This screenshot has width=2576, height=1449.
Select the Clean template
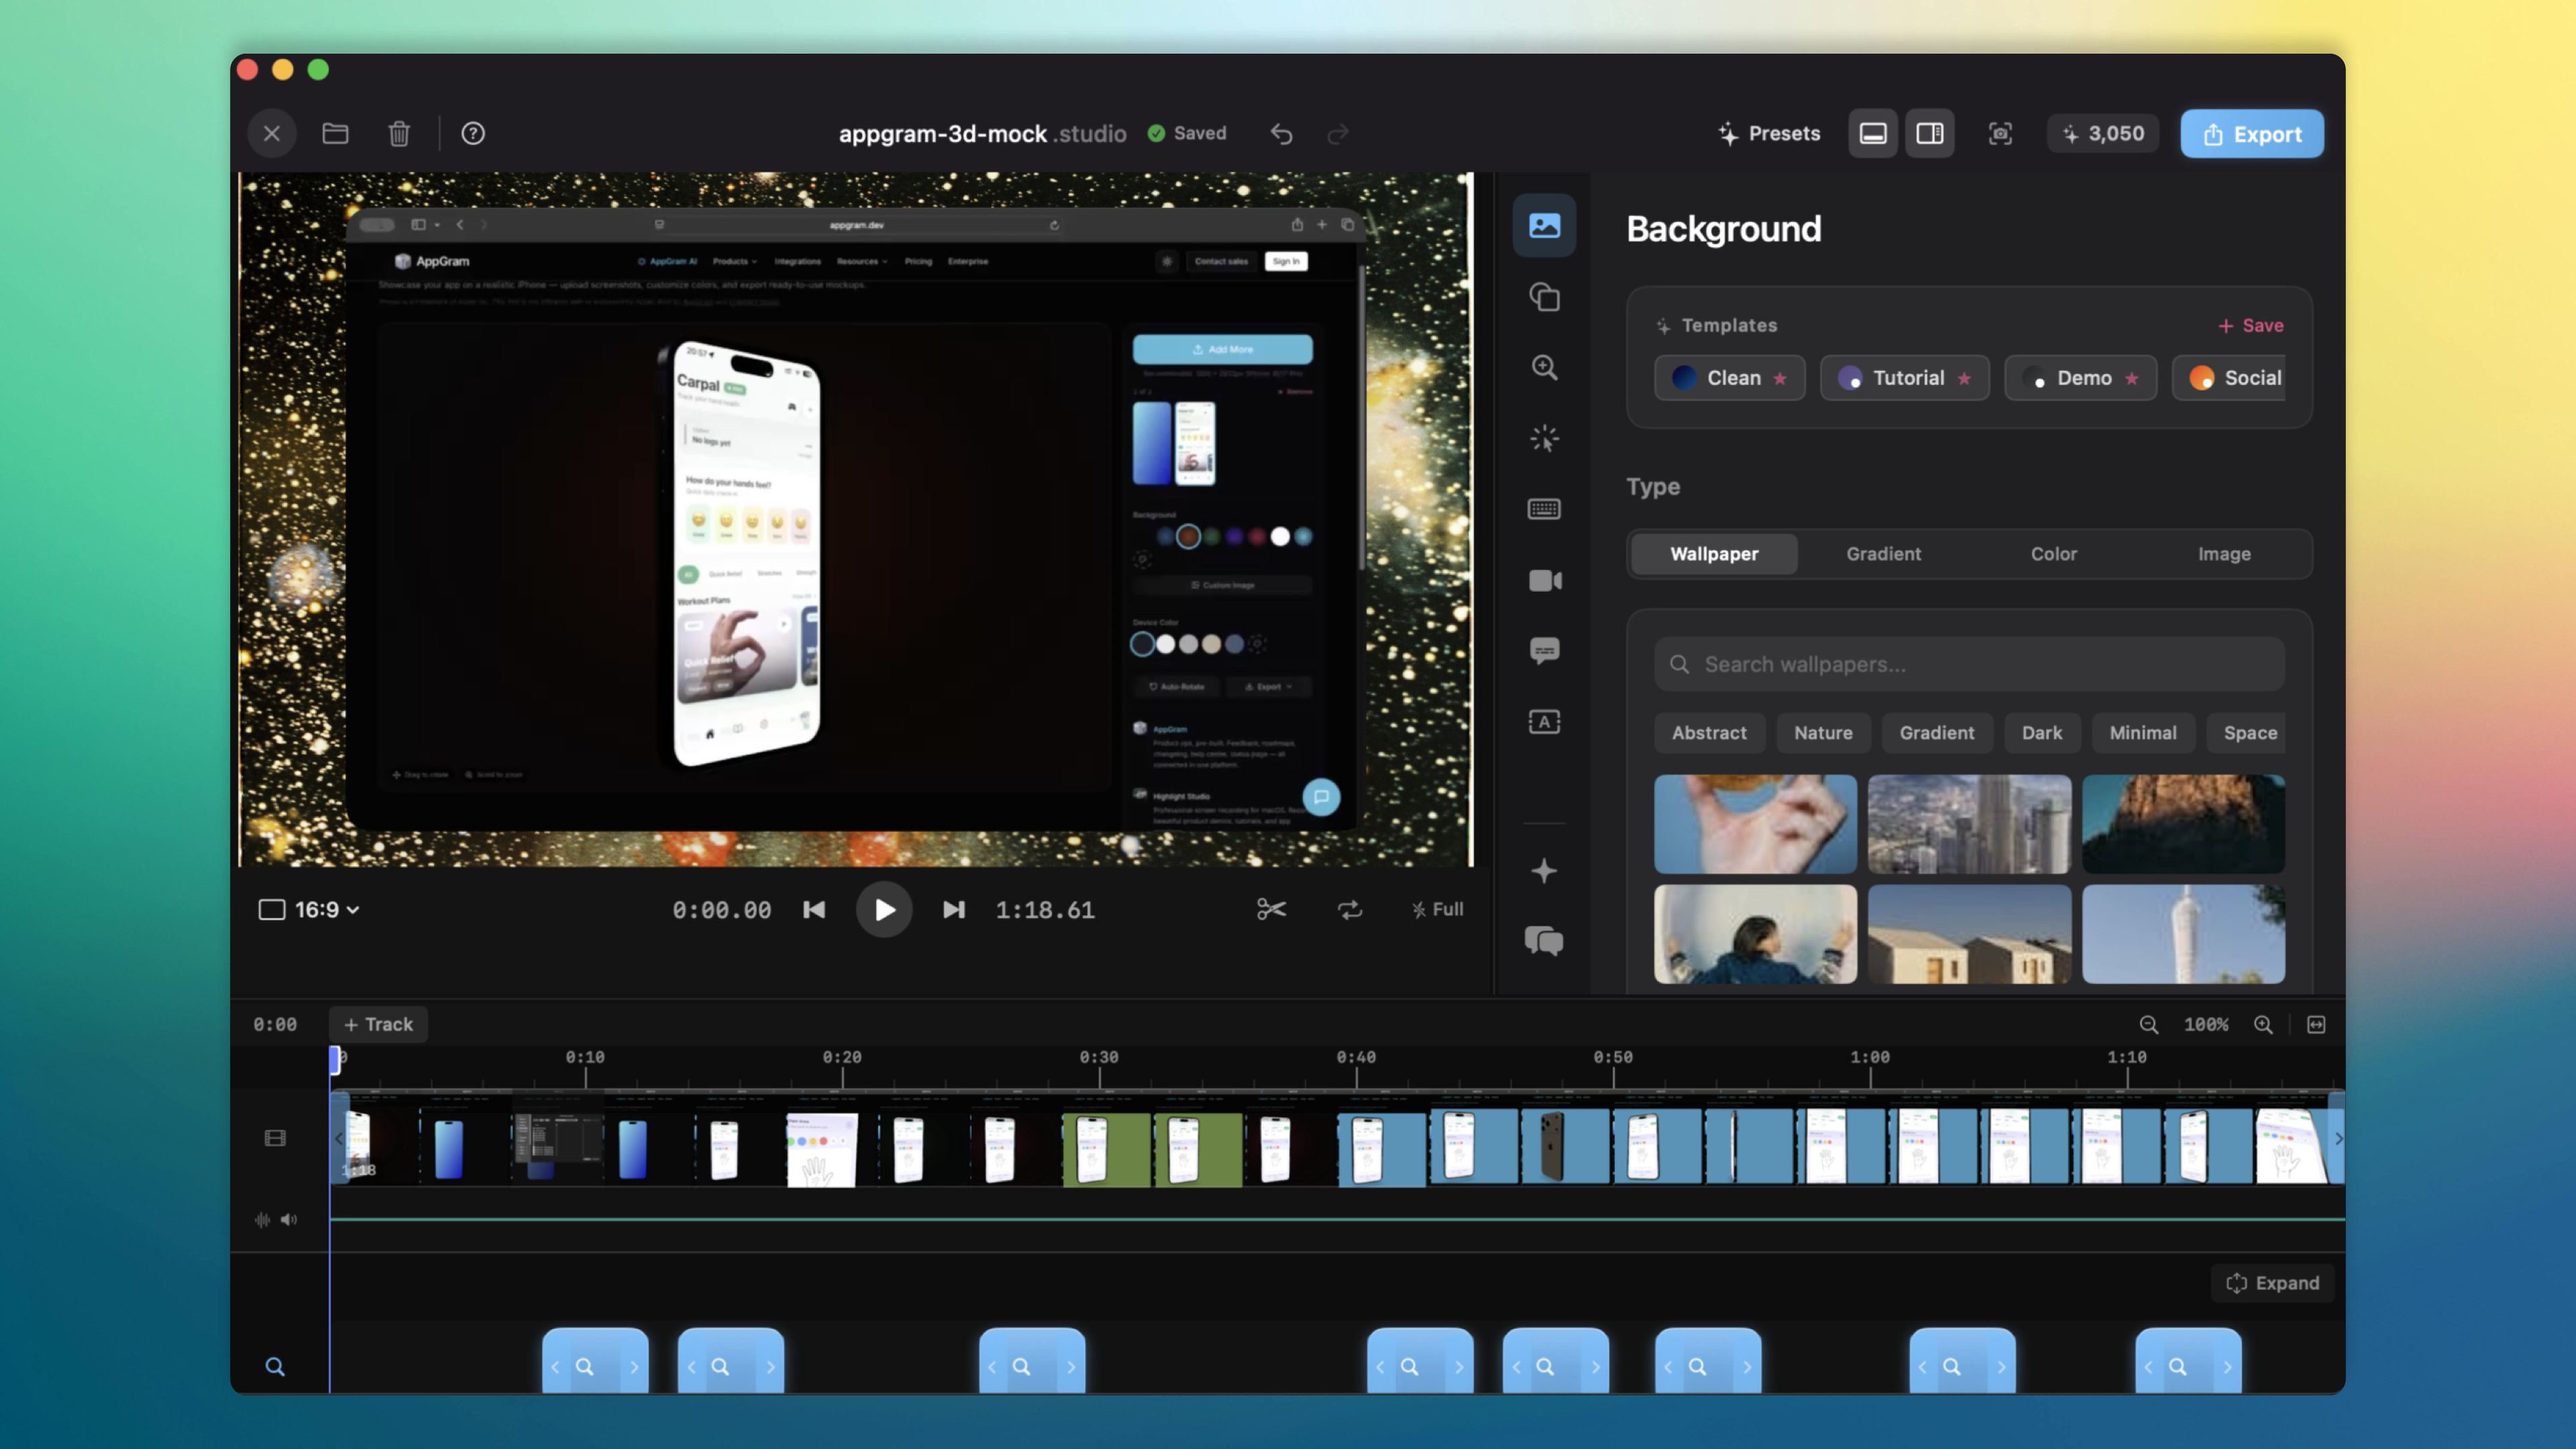(x=1730, y=378)
